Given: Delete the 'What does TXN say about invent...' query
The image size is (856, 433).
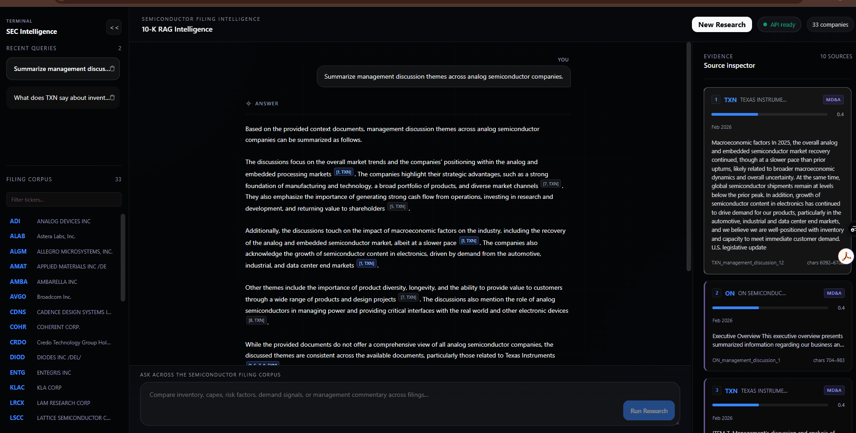Looking at the screenshot, I should pos(113,98).
